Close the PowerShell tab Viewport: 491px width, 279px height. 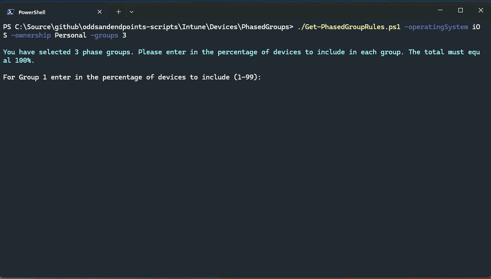[x=99, y=12]
